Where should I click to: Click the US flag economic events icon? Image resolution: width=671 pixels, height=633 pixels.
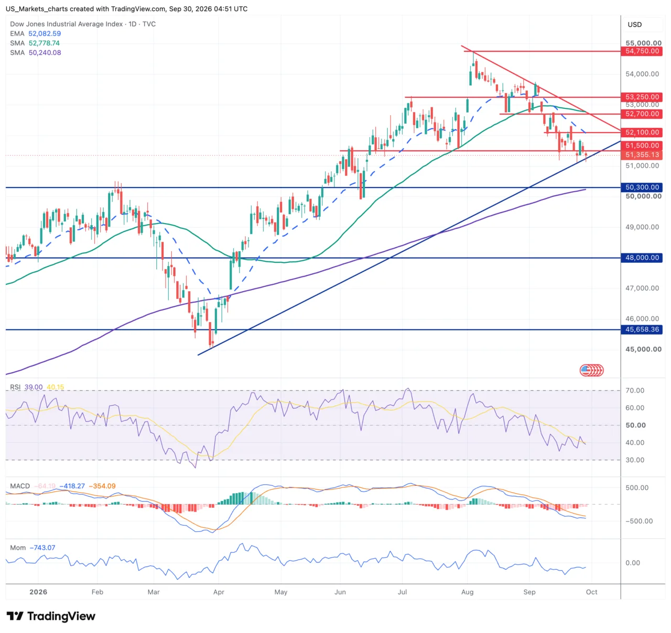tap(592, 370)
